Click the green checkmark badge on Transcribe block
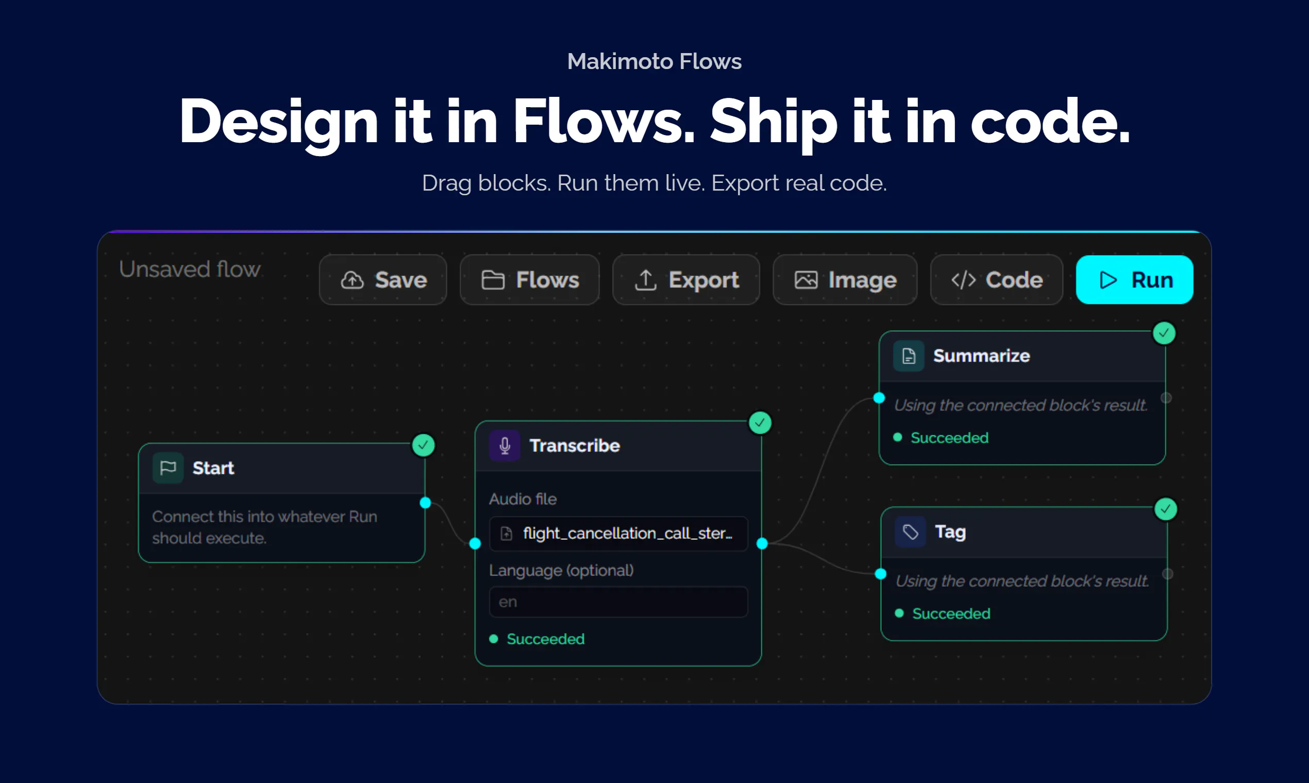This screenshot has width=1309, height=783. click(760, 422)
